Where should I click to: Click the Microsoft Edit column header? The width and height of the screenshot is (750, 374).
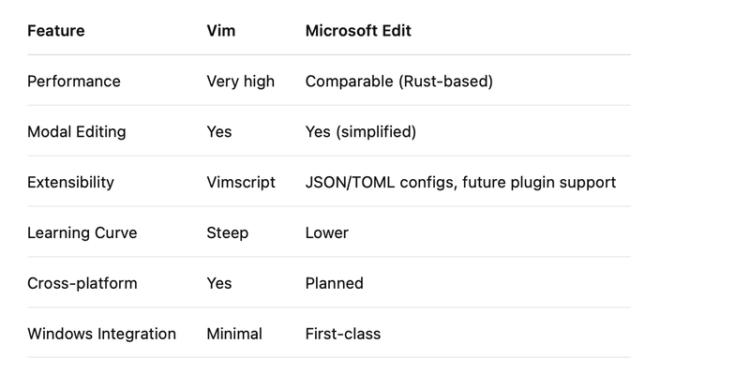click(x=358, y=31)
